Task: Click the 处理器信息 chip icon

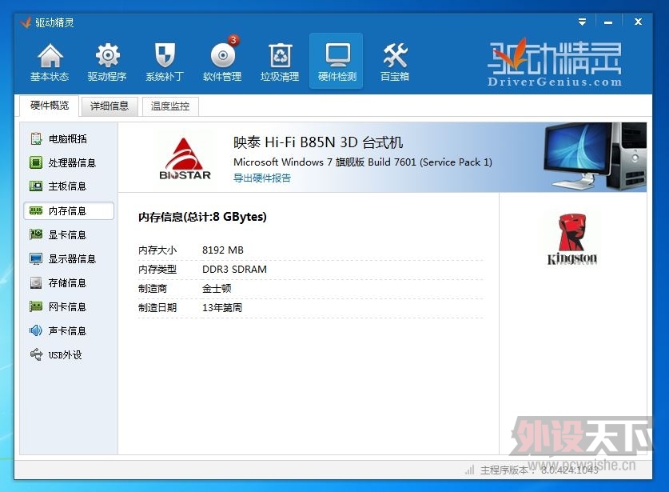Action: pos(36,162)
